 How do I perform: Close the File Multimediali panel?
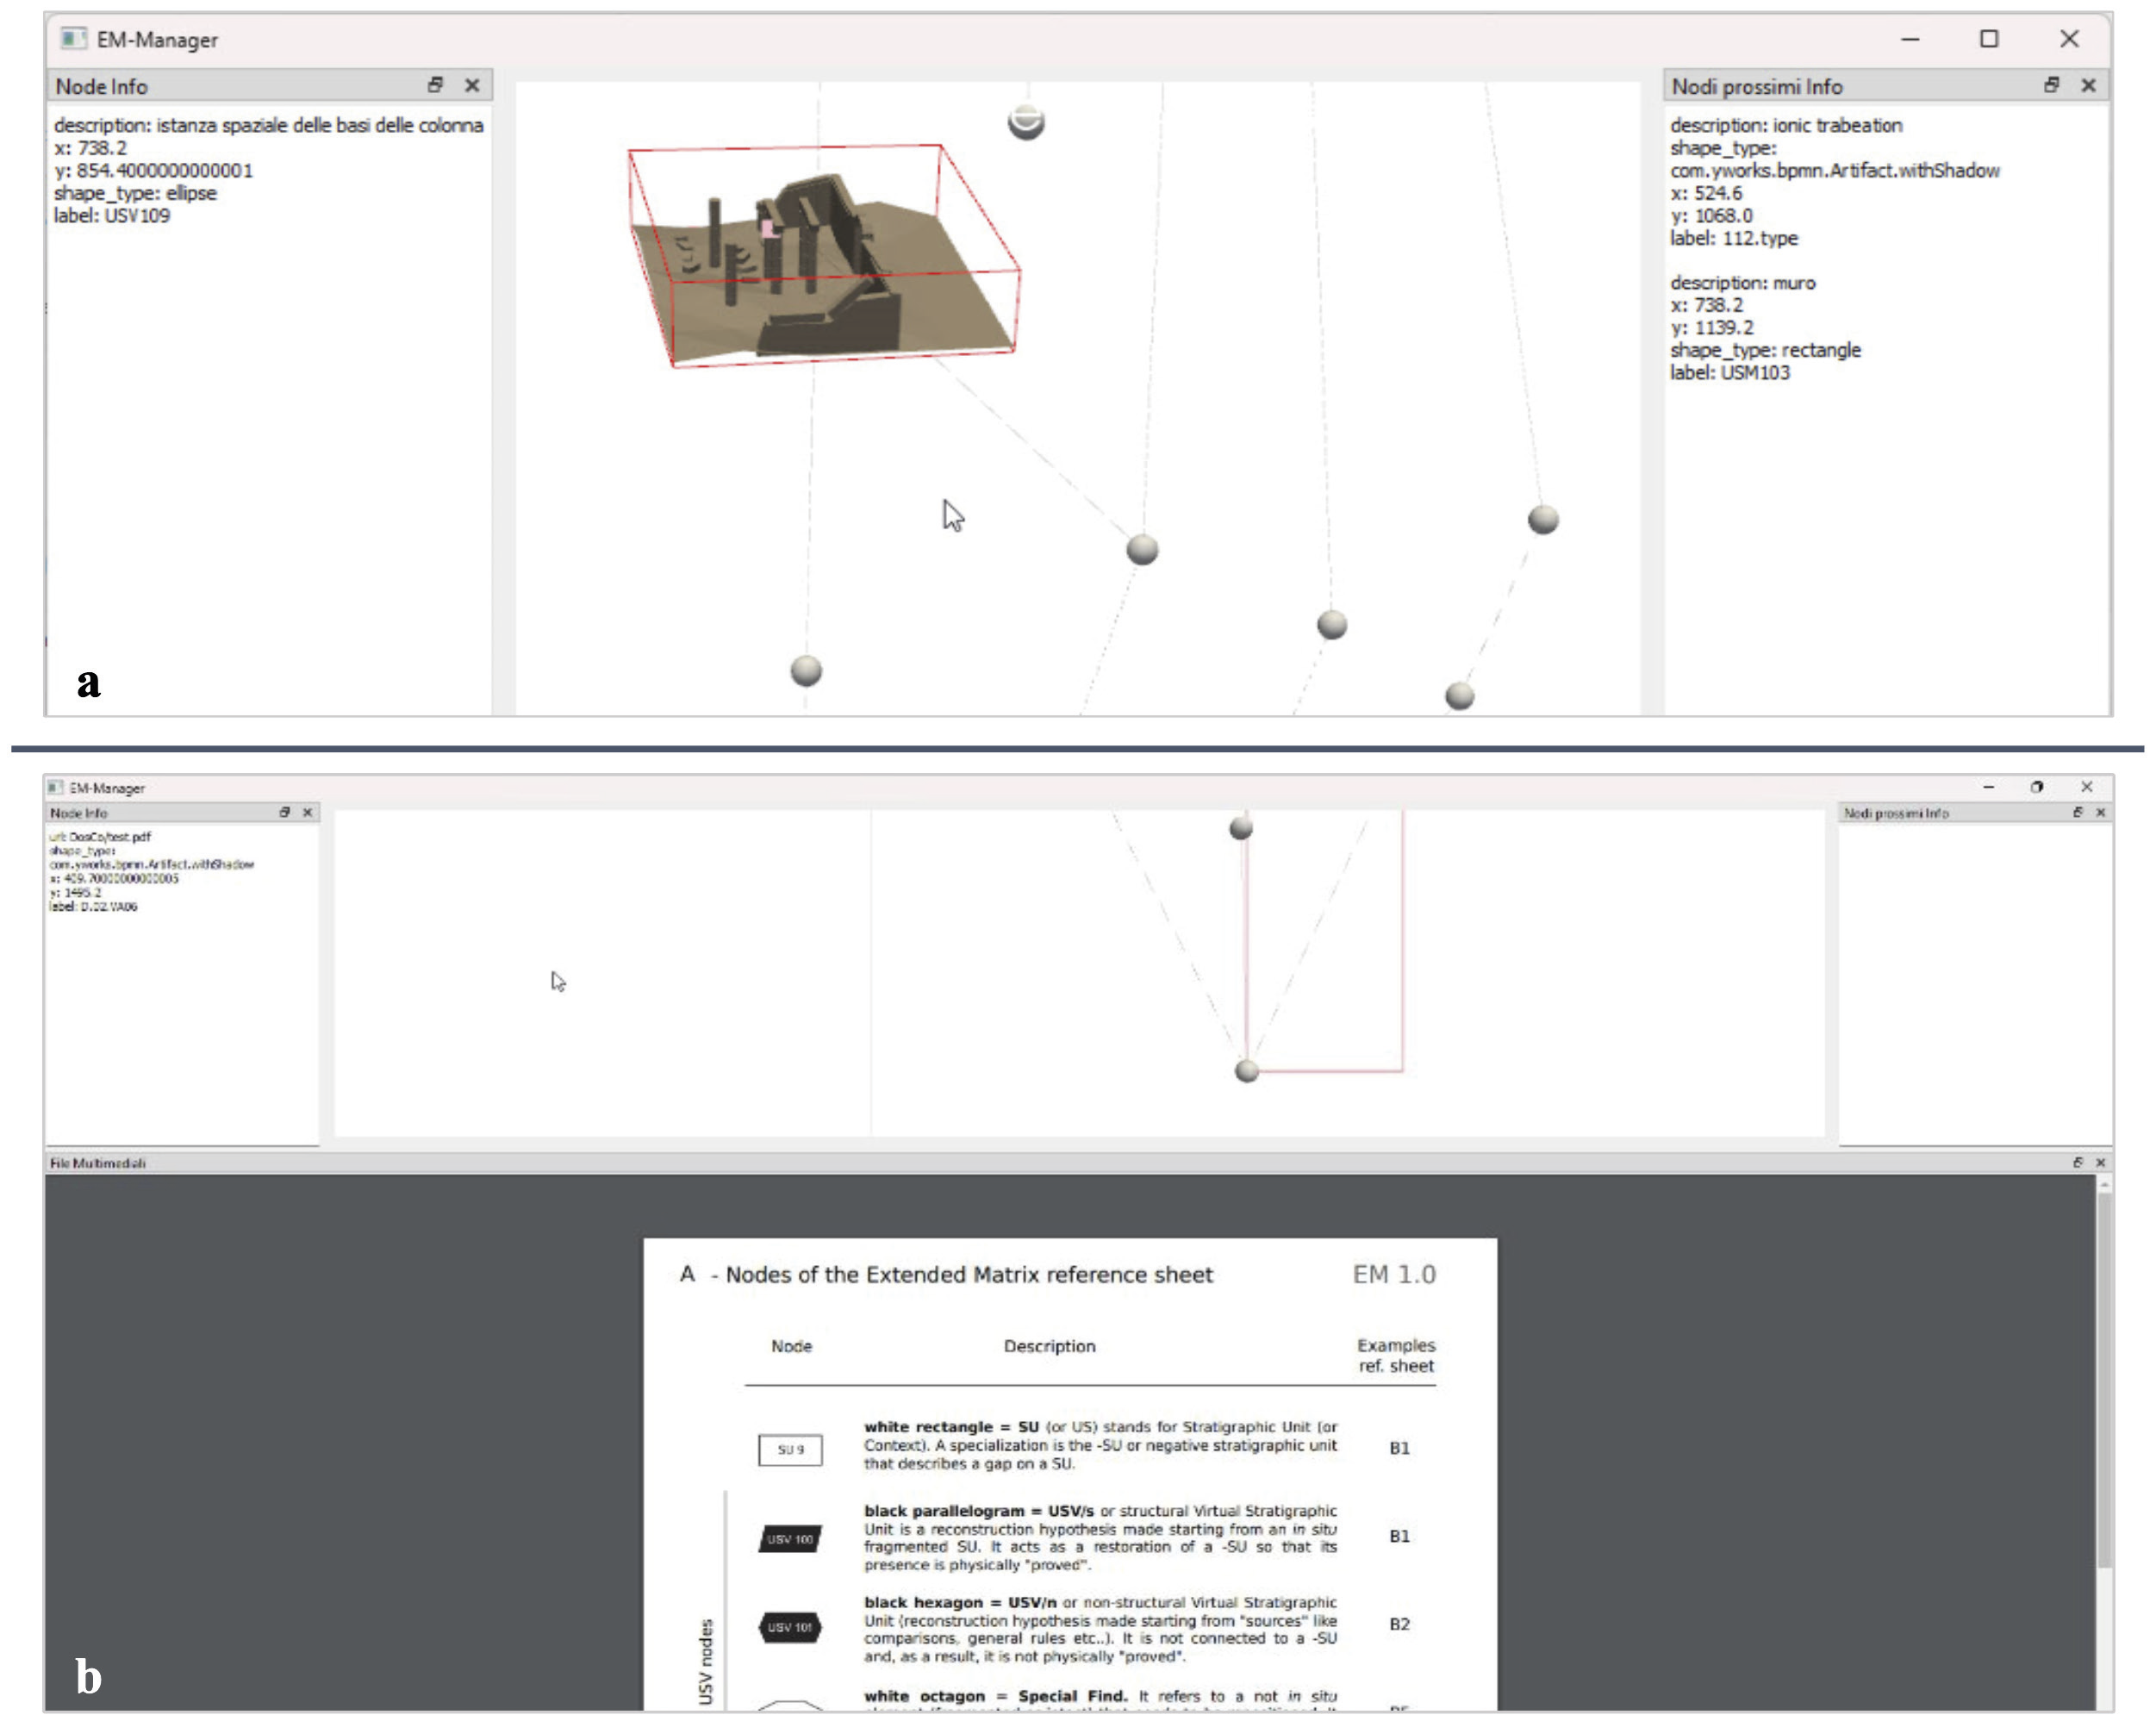(x=2100, y=1162)
